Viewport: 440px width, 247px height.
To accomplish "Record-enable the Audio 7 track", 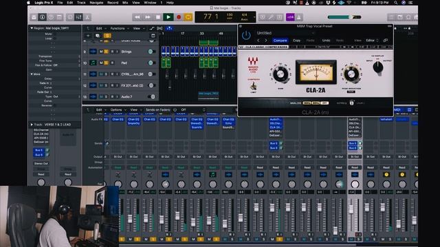I will (112, 97).
